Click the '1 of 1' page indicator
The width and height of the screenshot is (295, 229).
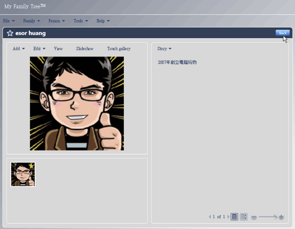click(219, 217)
